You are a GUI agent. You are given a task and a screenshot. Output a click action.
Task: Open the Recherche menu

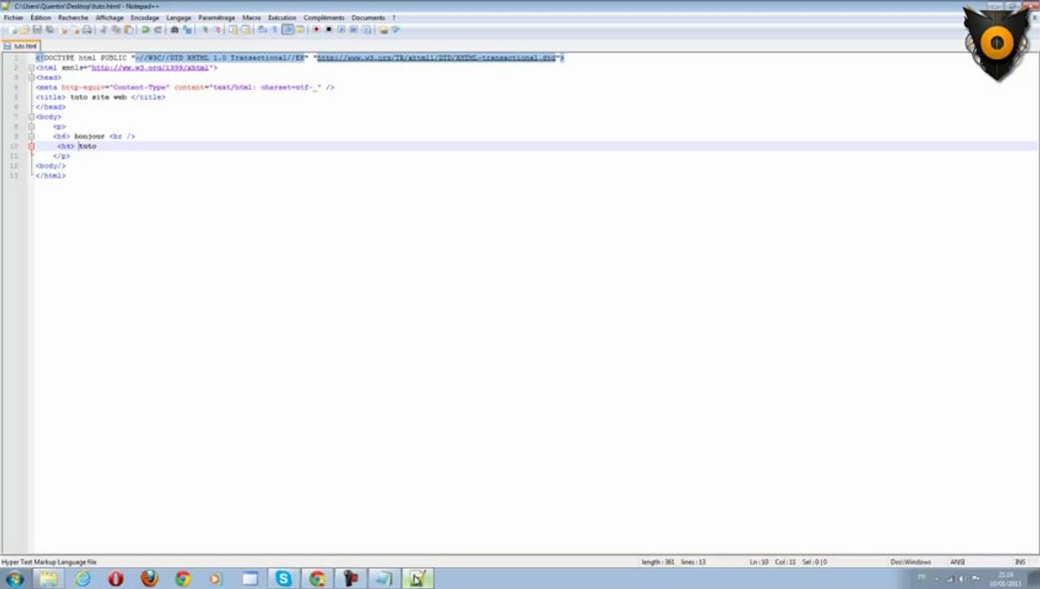coord(73,17)
